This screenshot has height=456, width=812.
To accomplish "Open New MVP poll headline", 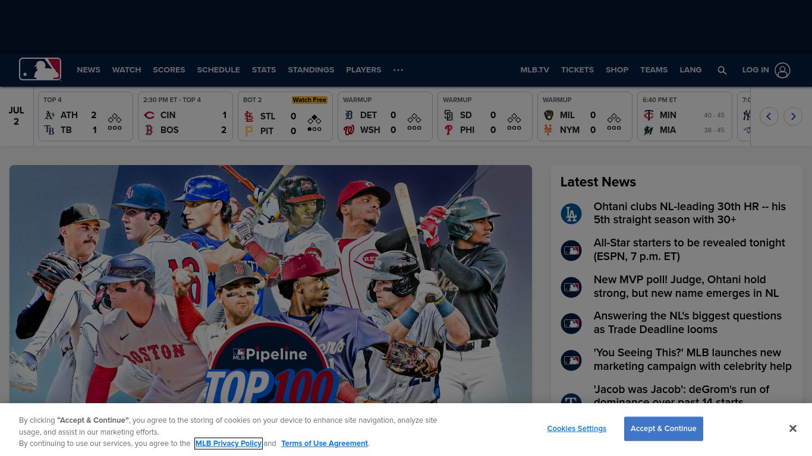I will click(x=686, y=286).
